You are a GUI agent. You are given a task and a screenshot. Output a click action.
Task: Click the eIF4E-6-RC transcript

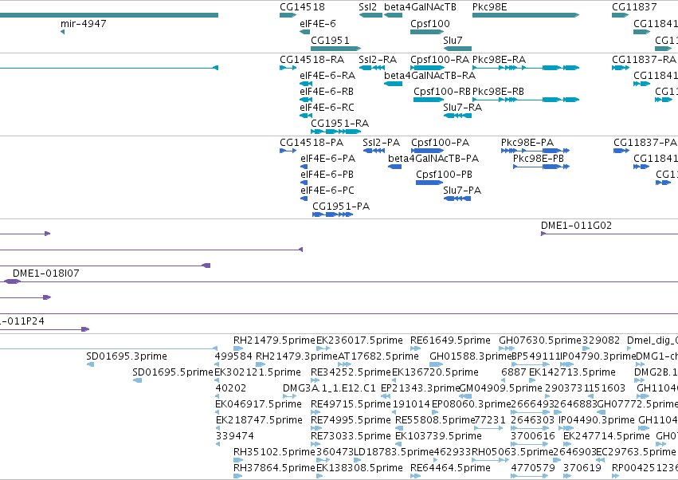point(327,108)
